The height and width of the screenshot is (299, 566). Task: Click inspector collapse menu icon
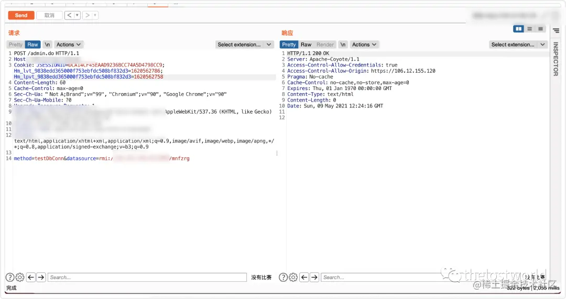click(556, 31)
